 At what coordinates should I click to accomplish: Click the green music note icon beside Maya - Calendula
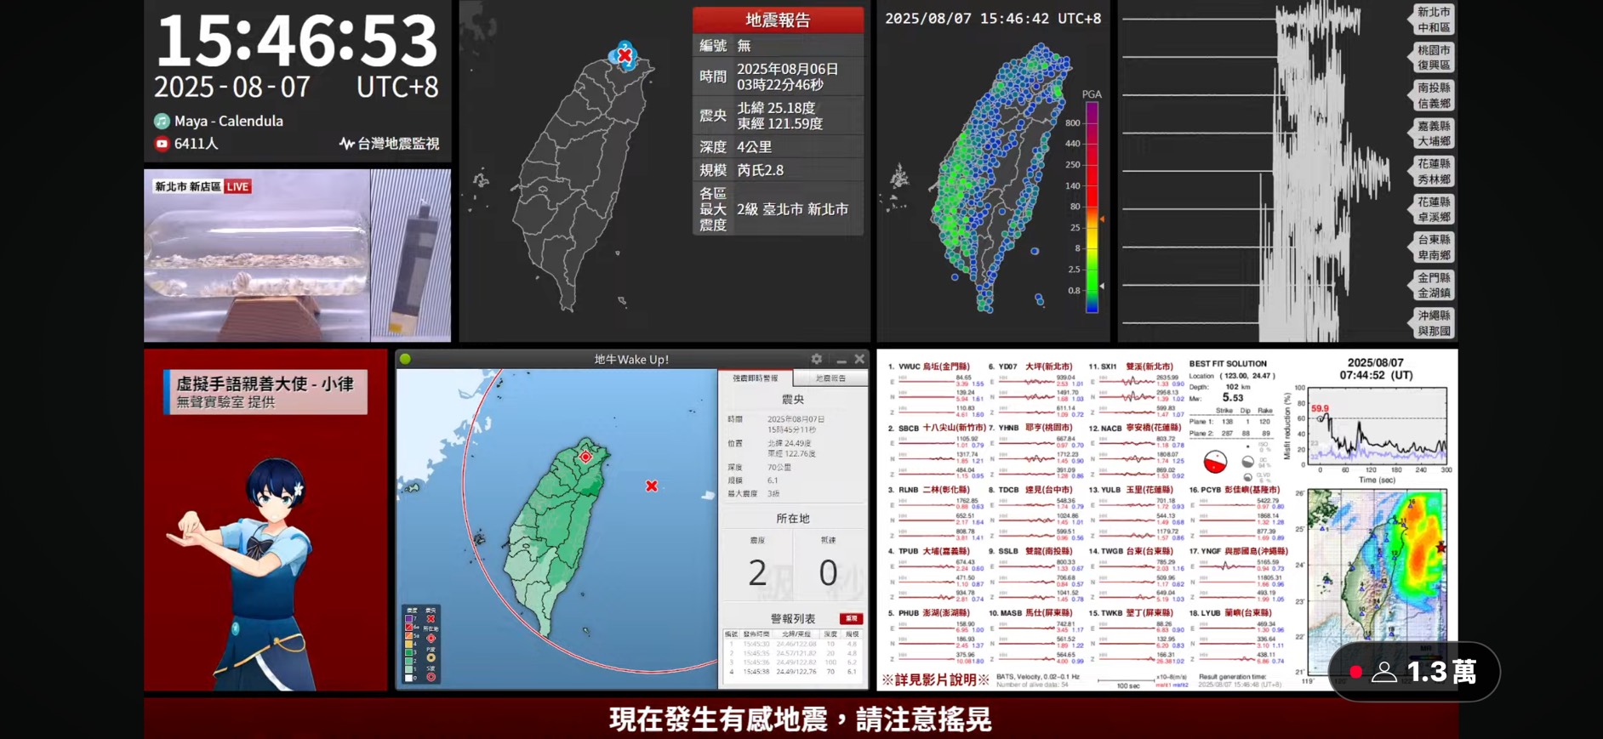(x=162, y=121)
